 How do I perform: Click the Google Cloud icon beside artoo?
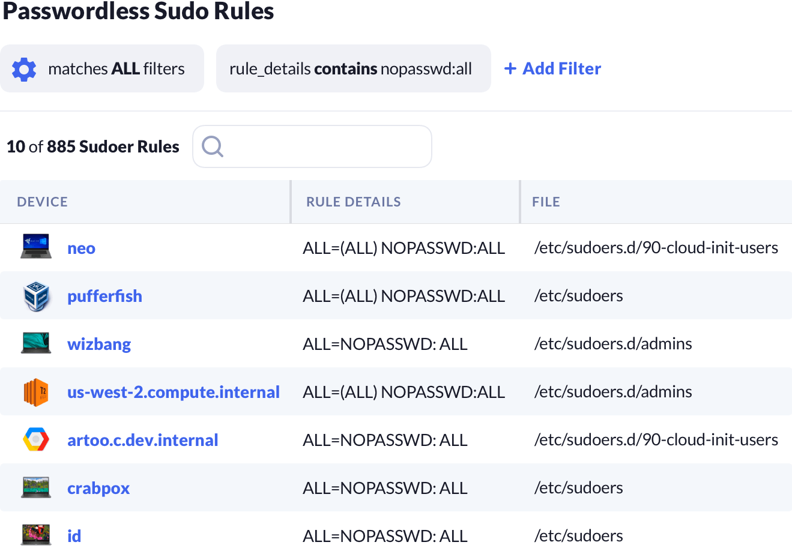click(36, 440)
